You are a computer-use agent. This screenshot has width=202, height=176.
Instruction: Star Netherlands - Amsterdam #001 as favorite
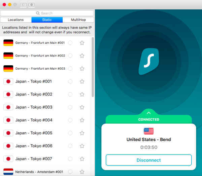pyautogui.click(x=82, y=172)
